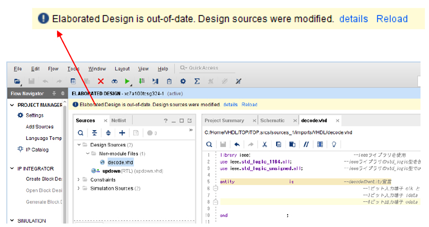Click the red X delete toolbar icon

coord(101,81)
